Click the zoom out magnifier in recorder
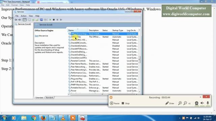Viewport: 216px width, 121px height. (x=185, y=103)
